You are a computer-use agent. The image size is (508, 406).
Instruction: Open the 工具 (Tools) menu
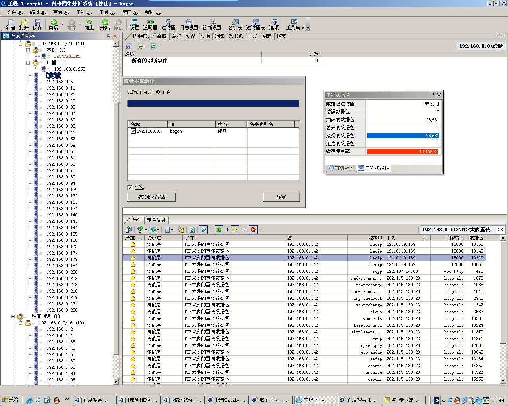pos(106,12)
